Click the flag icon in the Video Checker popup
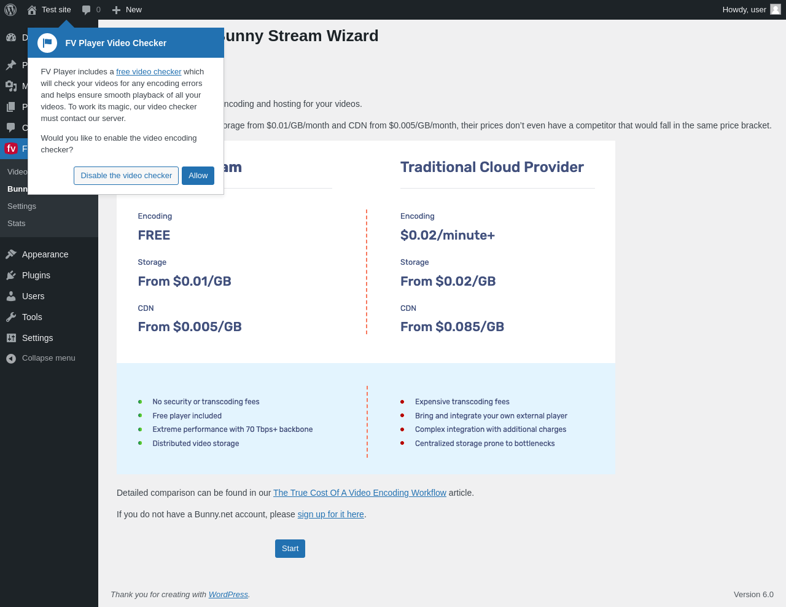 [47, 43]
